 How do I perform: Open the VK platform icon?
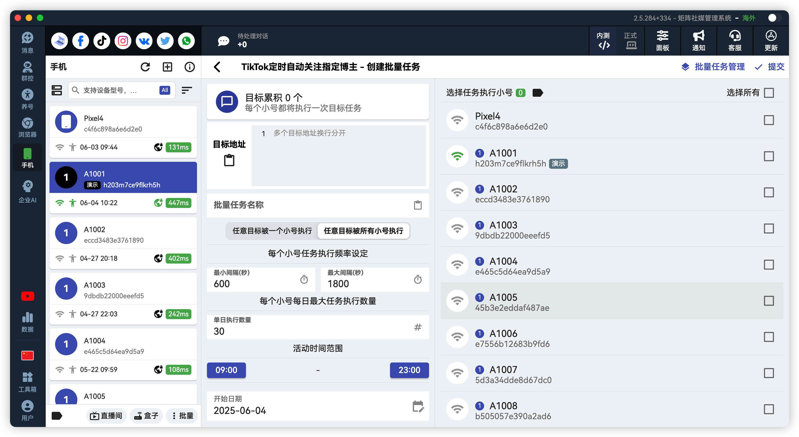coord(144,41)
